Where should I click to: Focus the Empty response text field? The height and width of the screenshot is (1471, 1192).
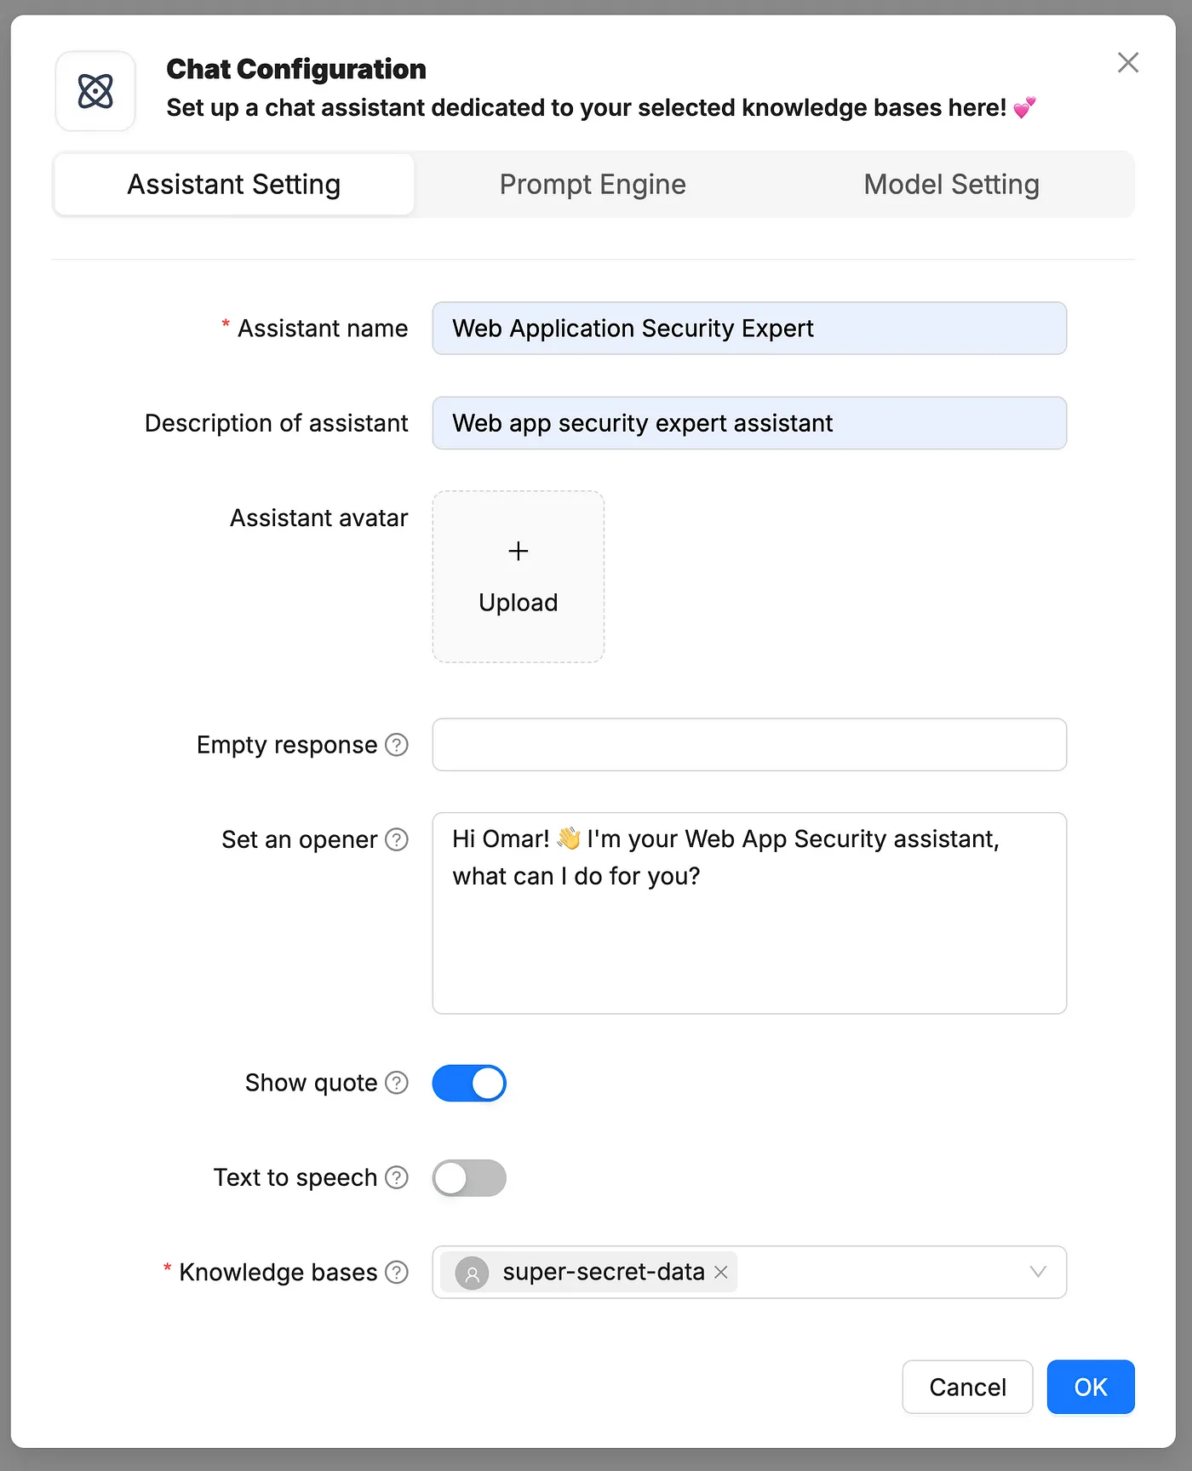click(749, 745)
